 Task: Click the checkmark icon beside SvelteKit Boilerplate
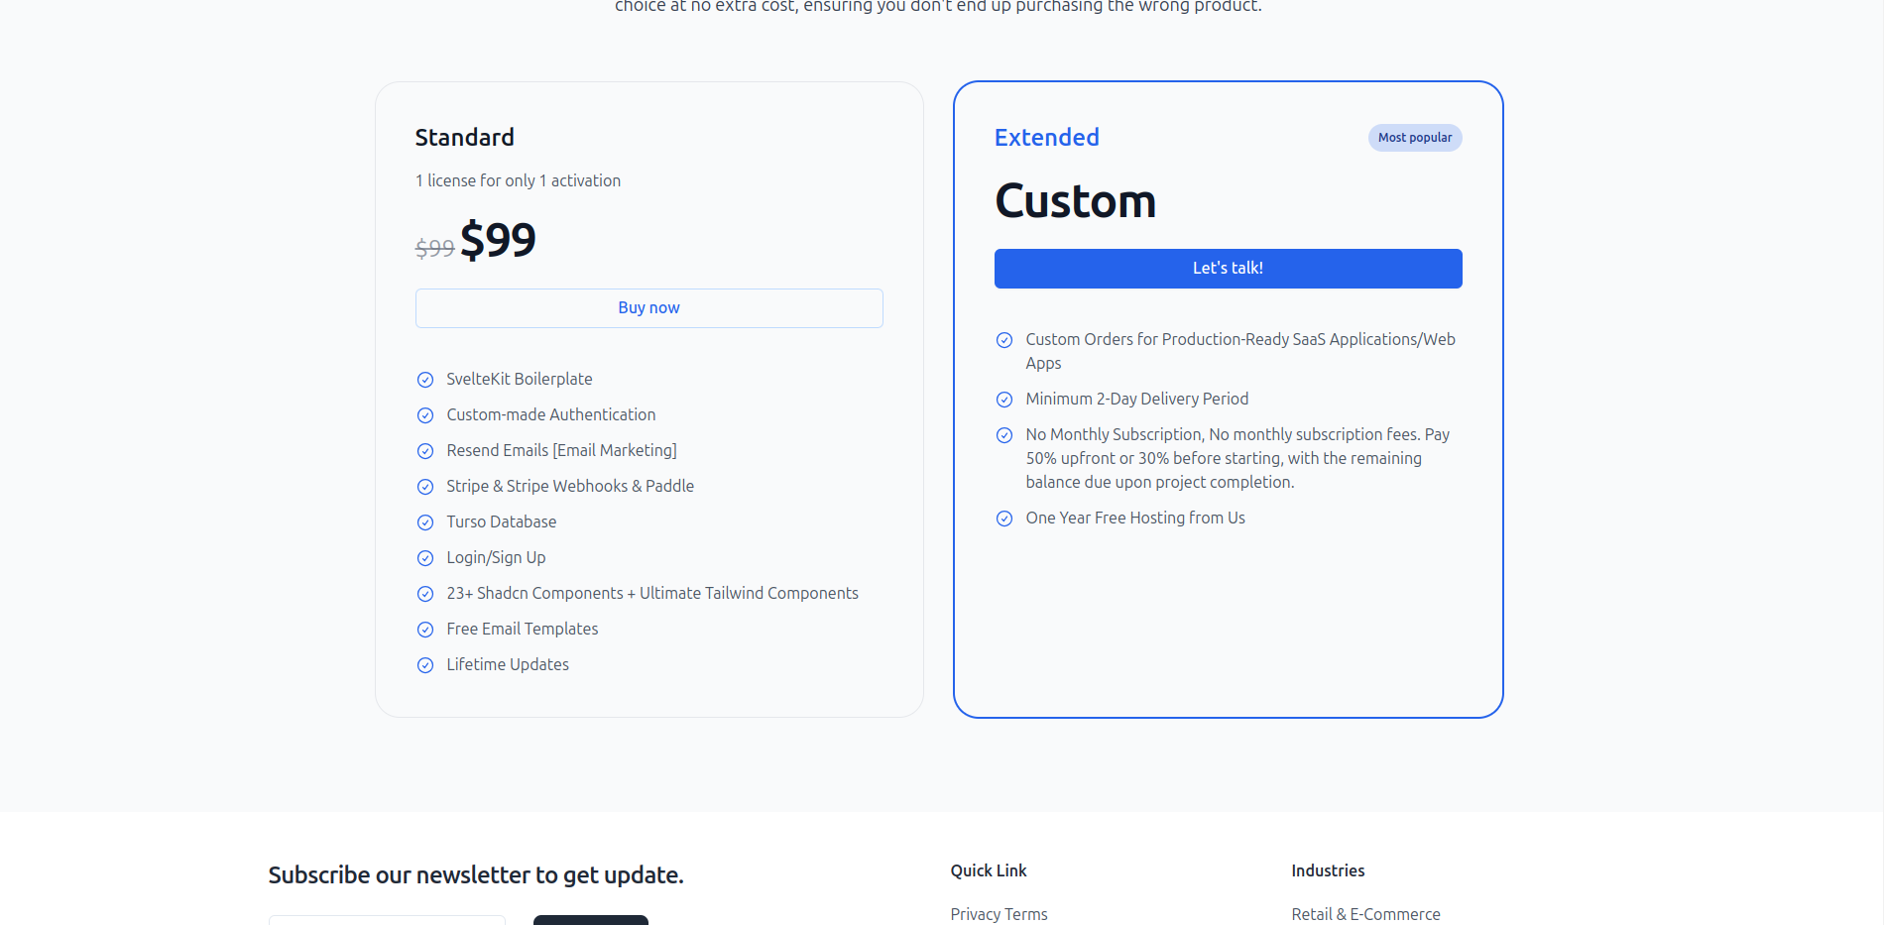[x=425, y=380]
